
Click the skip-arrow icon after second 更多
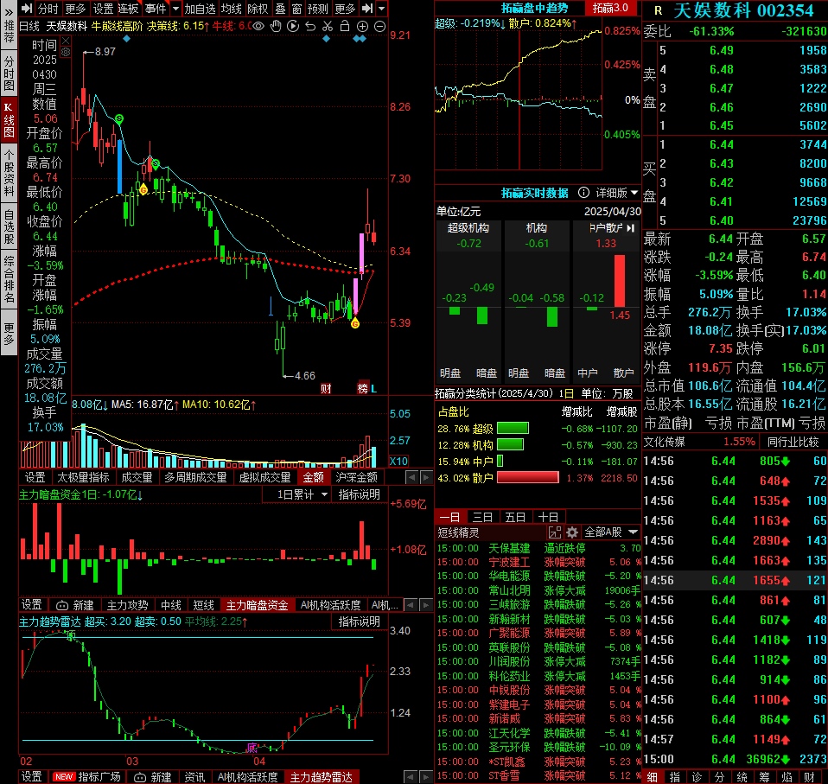(367, 9)
